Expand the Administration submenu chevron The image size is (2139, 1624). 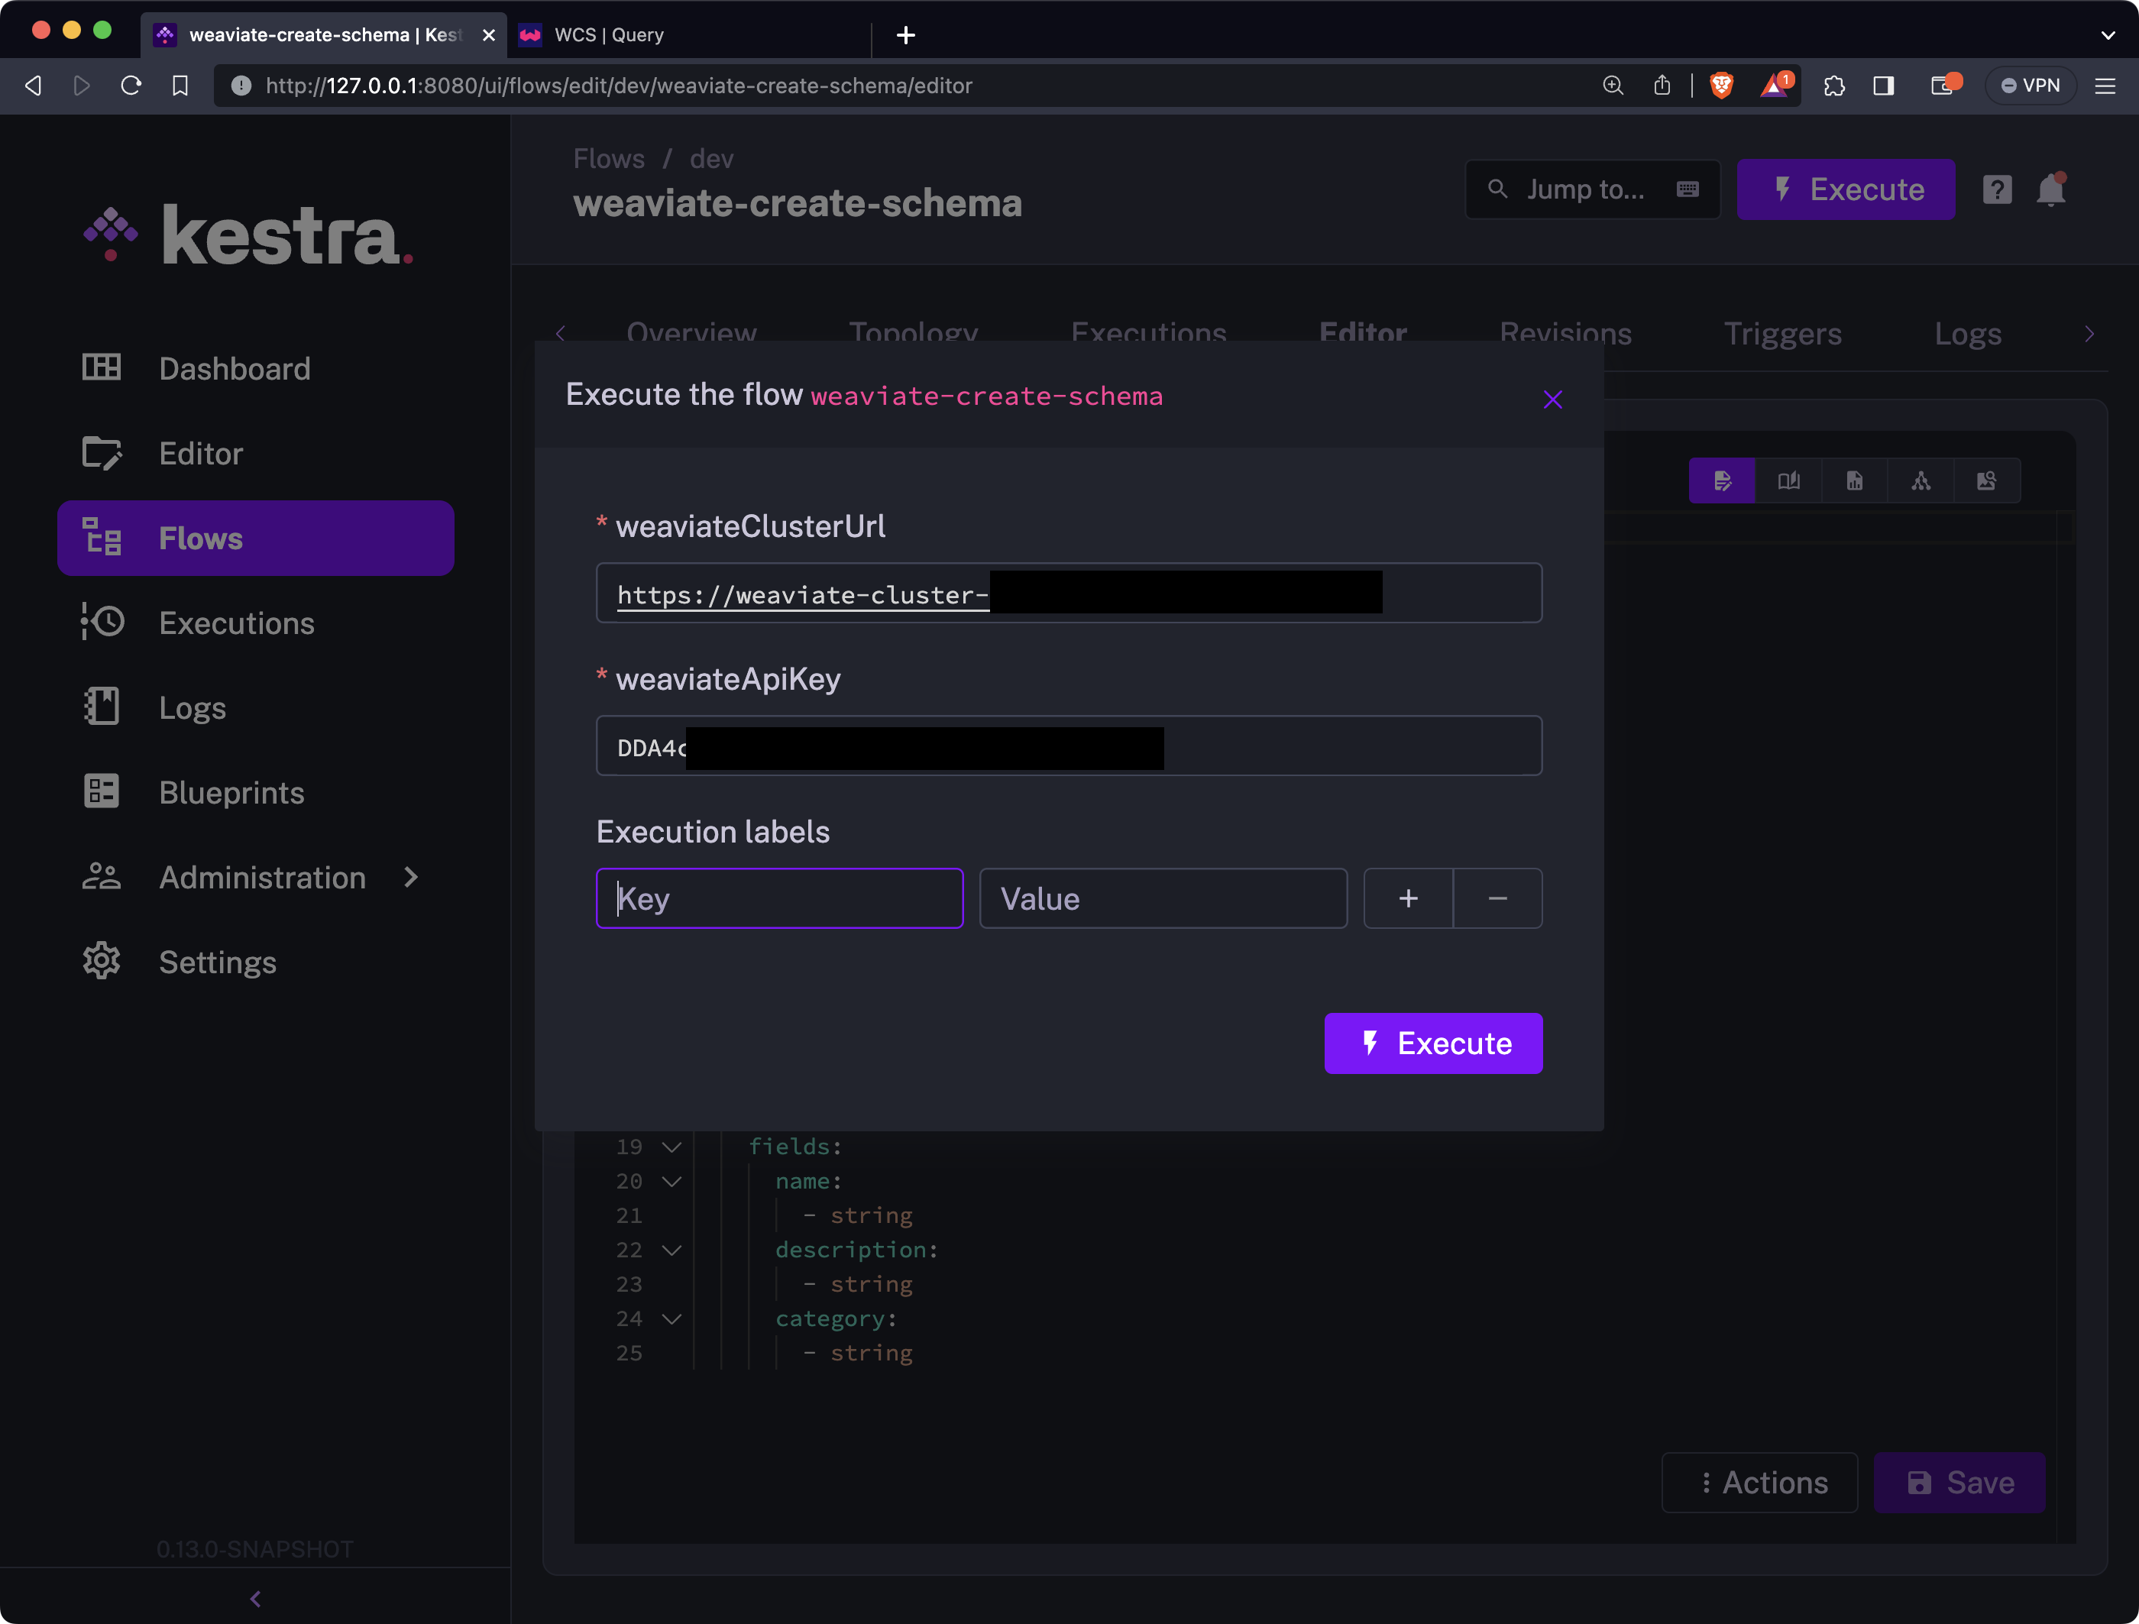pos(411,877)
